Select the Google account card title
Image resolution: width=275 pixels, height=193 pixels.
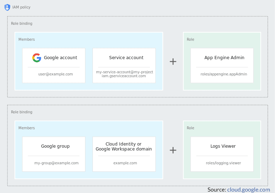point(60,58)
